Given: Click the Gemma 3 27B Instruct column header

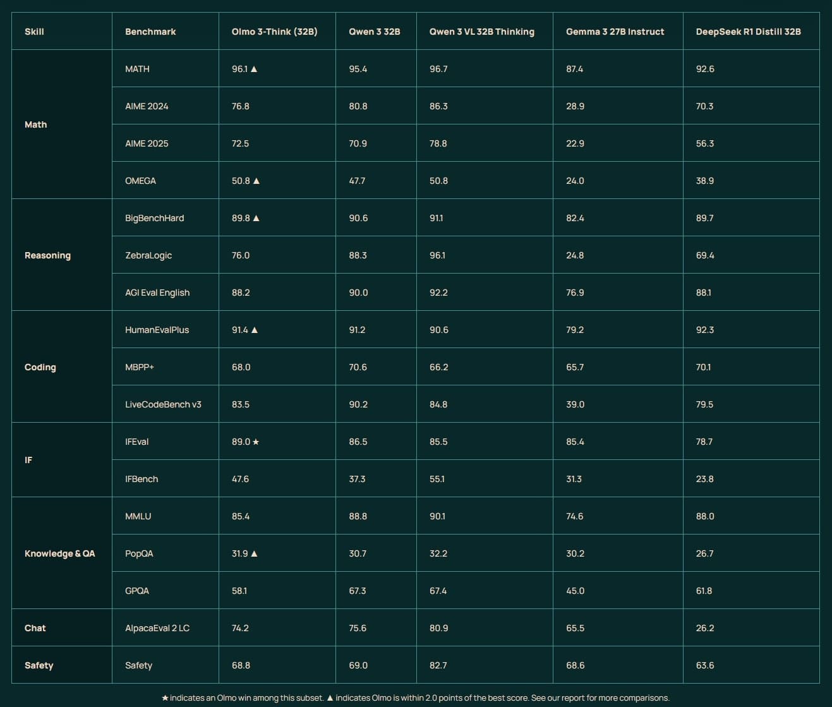Looking at the screenshot, I should point(615,32).
